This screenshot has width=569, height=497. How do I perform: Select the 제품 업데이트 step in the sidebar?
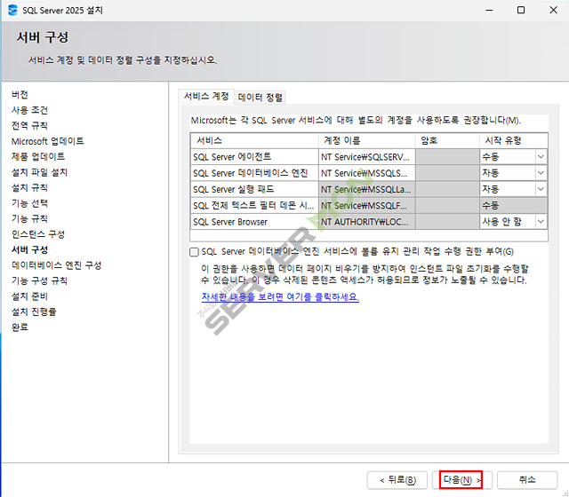(x=38, y=156)
